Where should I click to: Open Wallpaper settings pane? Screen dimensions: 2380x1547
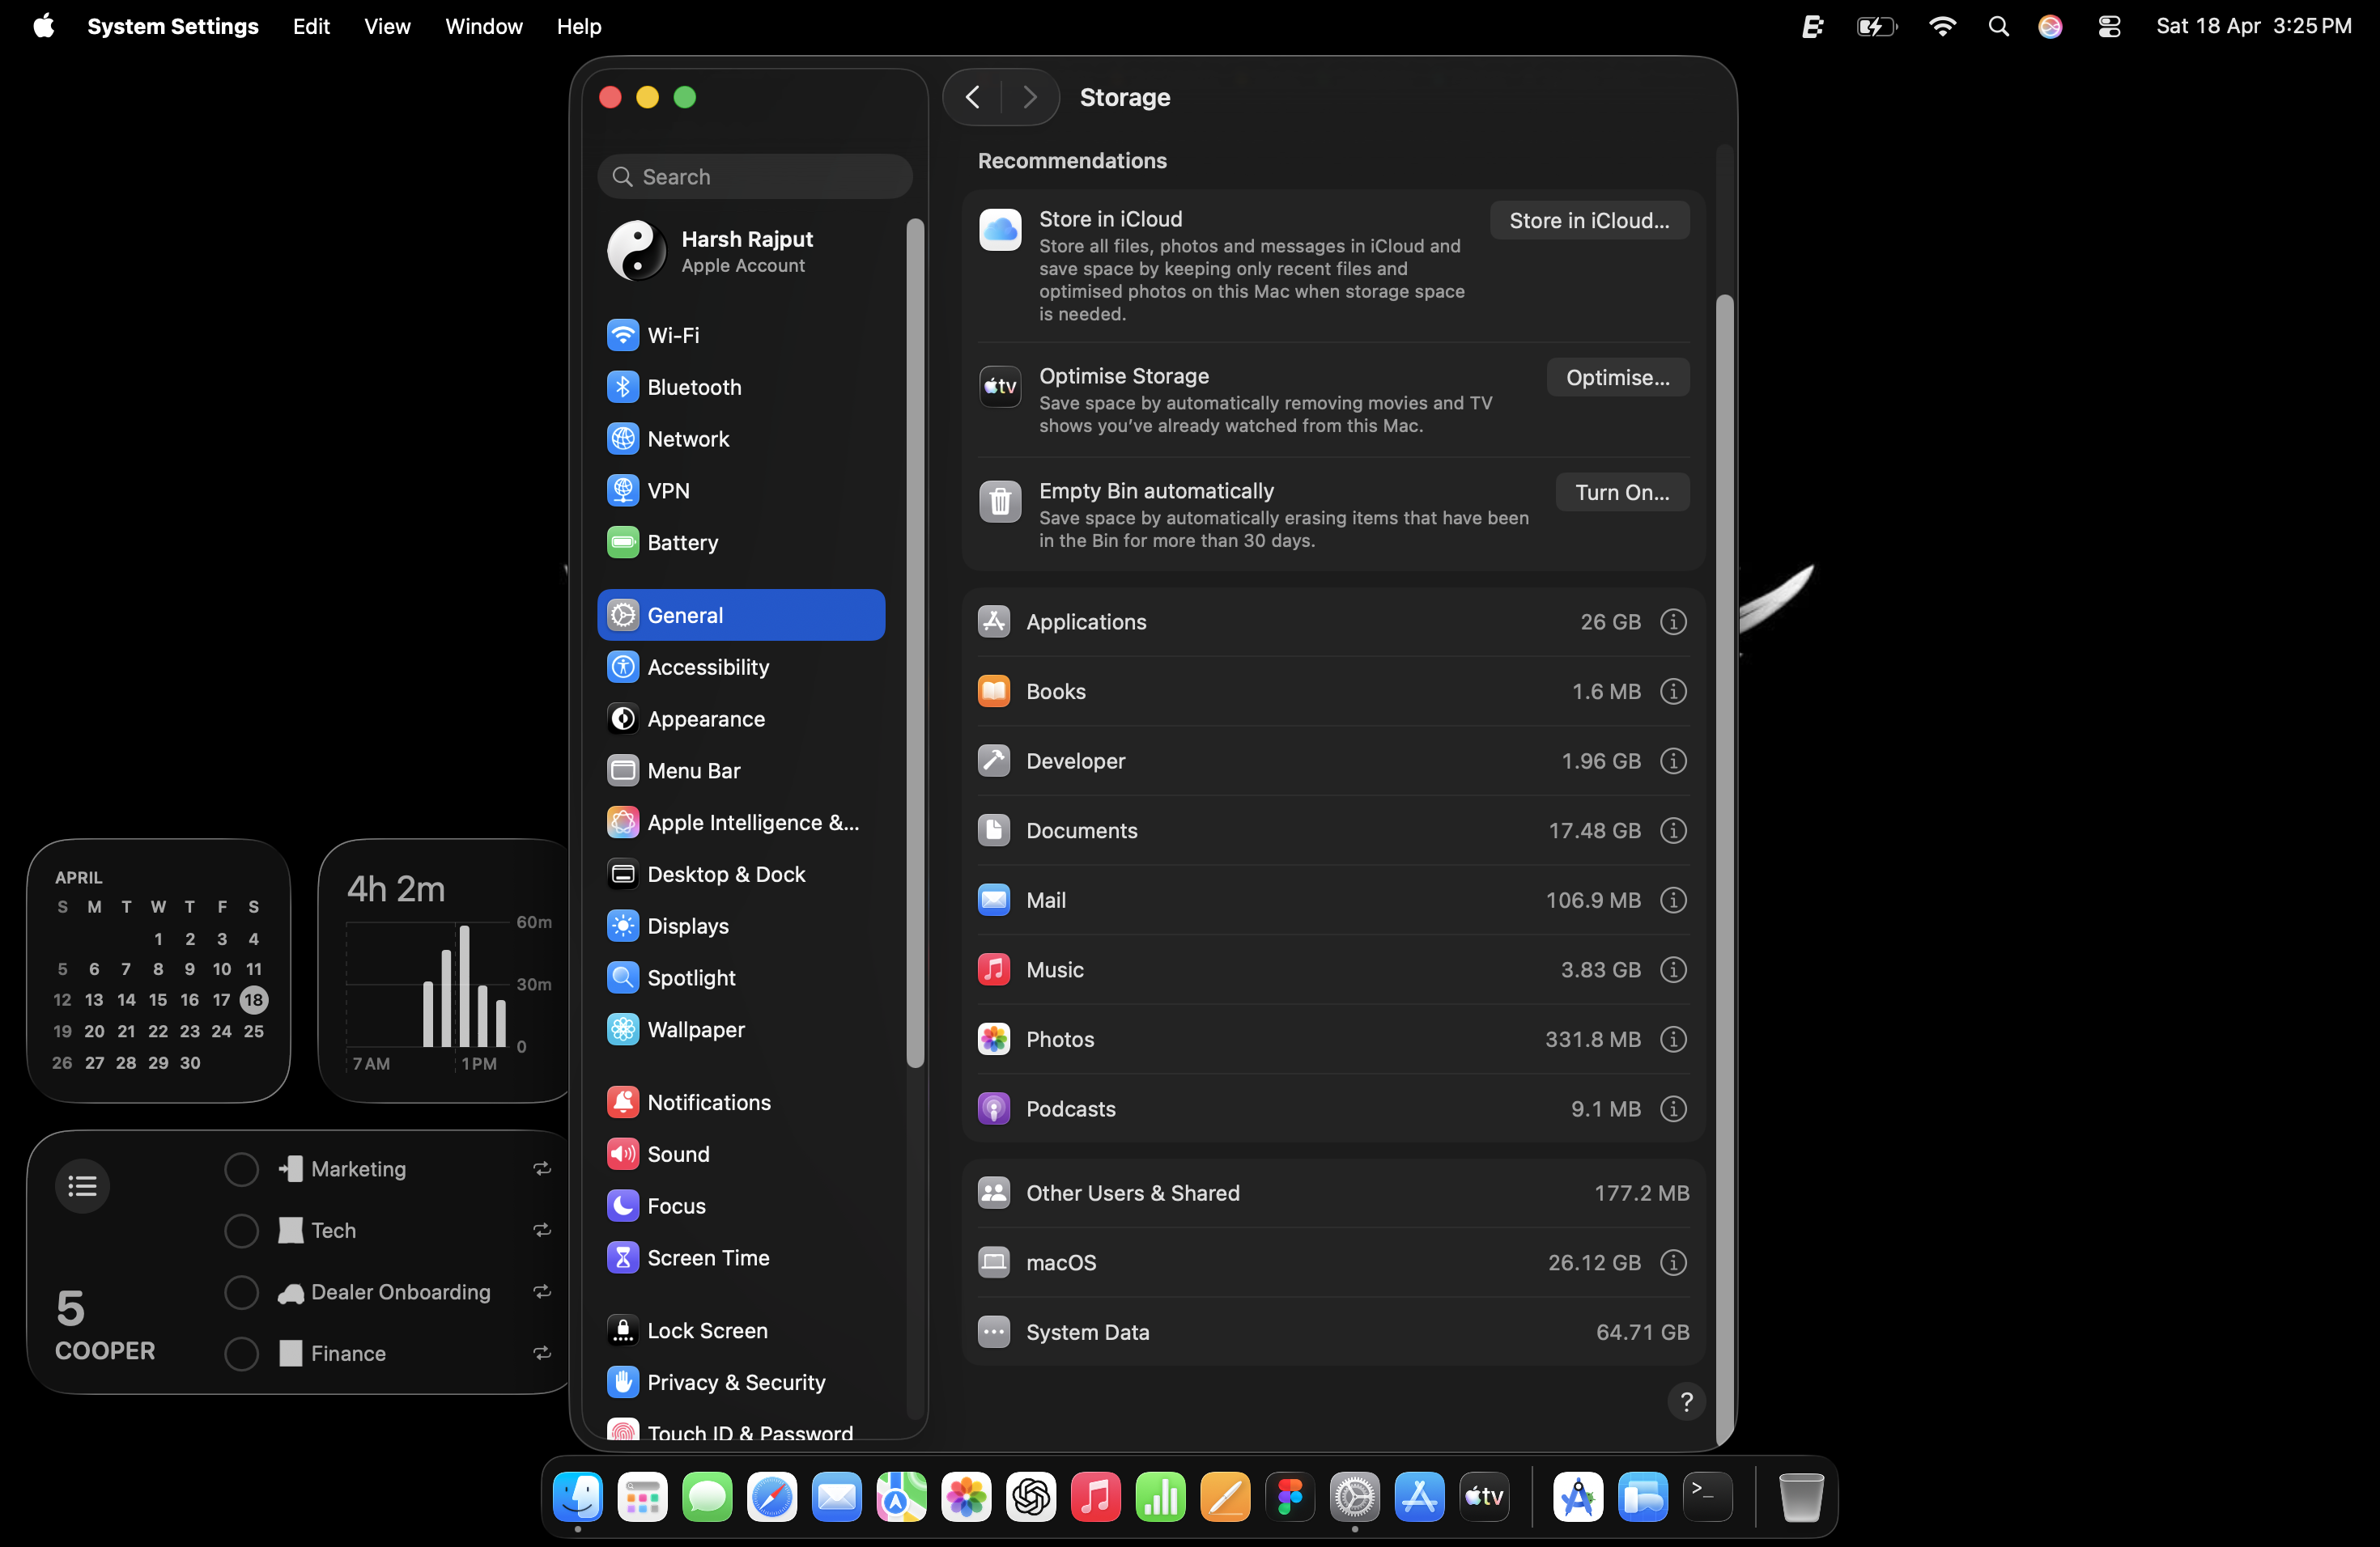[741, 1029]
